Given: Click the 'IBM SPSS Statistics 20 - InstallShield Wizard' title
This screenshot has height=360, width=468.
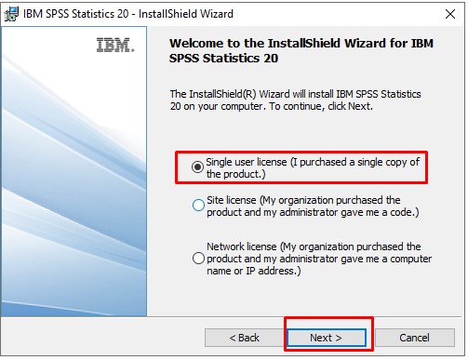Looking at the screenshot, I should click(x=128, y=14).
